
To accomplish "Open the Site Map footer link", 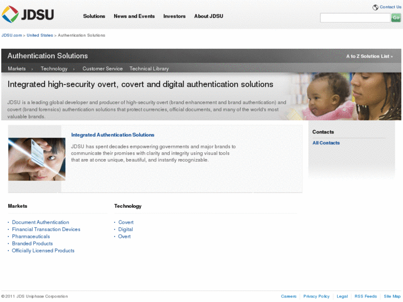I will click(392, 296).
